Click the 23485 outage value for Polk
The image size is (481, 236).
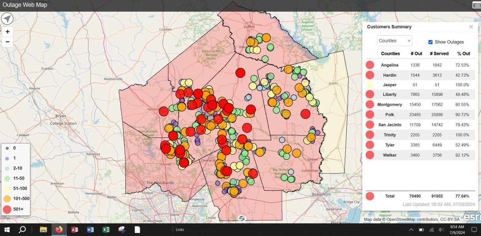coord(415,115)
